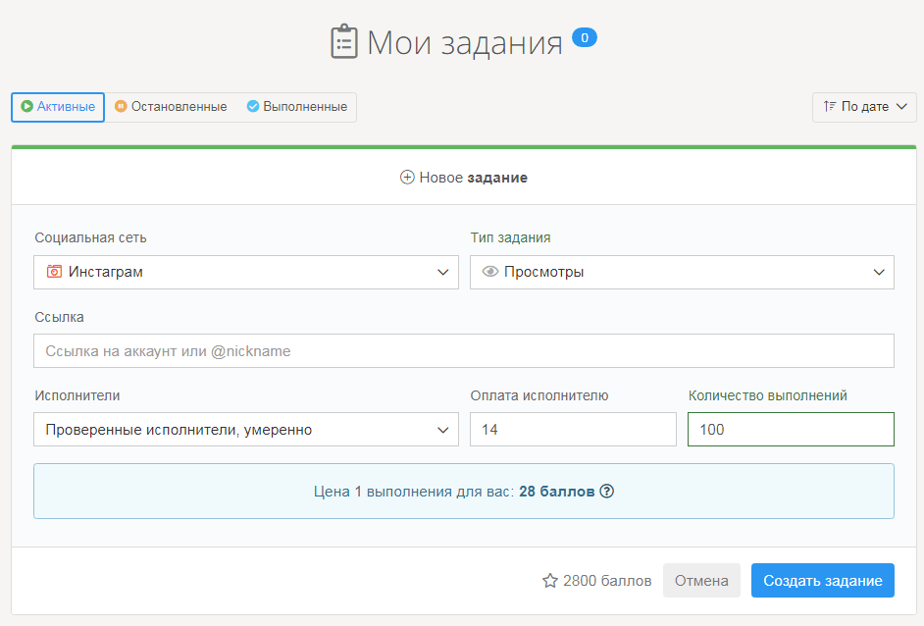Click the Instagram icon in social network field
Screen dimensions: 924x626
(x=55, y=272)
